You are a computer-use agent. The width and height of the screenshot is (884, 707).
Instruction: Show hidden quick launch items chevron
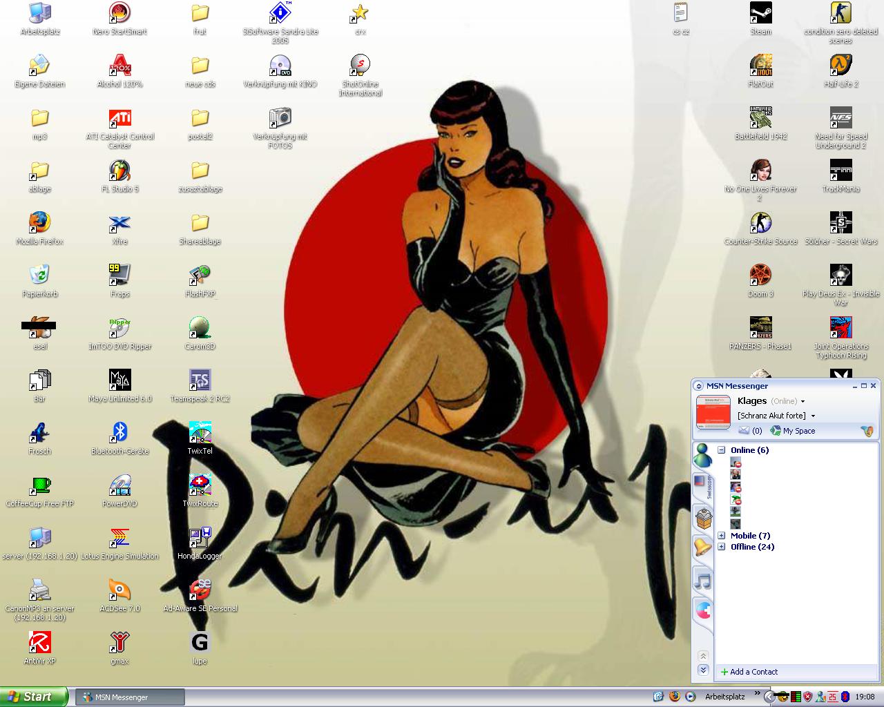[758, 693]
